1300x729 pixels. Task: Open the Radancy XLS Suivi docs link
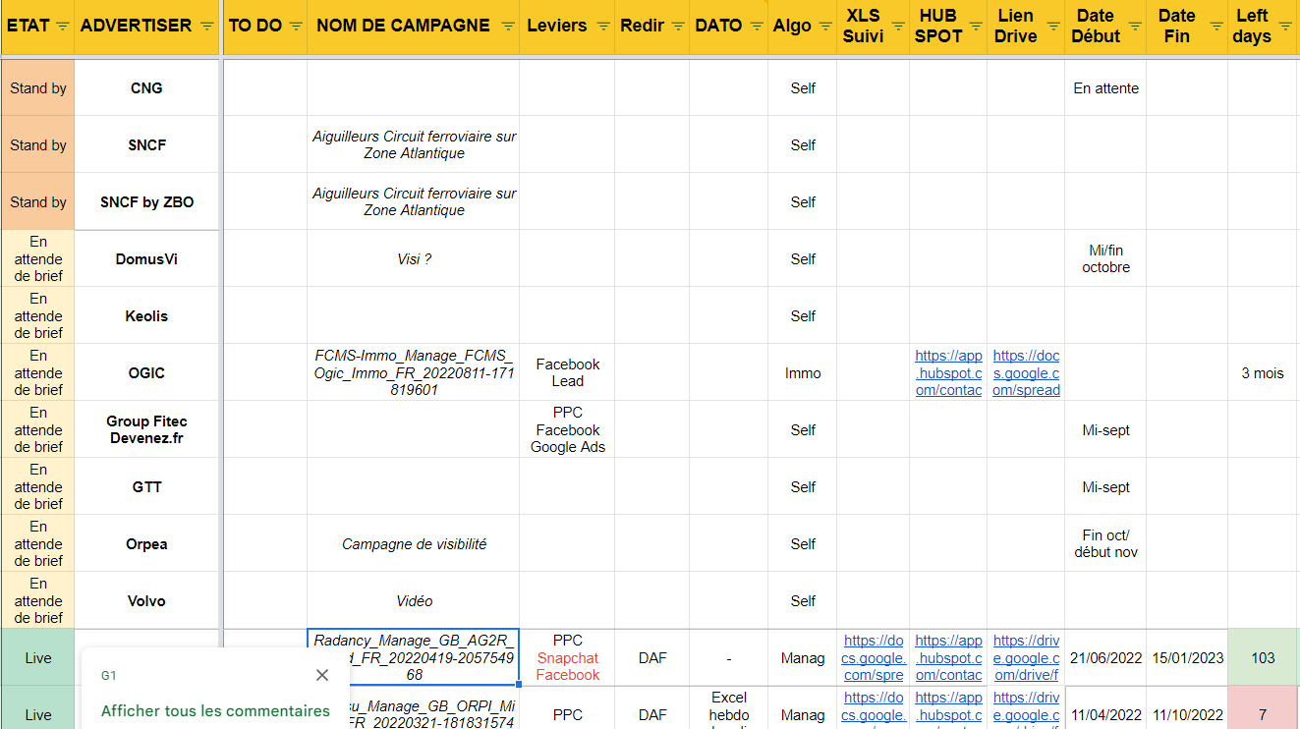click(x=873, y=658)
